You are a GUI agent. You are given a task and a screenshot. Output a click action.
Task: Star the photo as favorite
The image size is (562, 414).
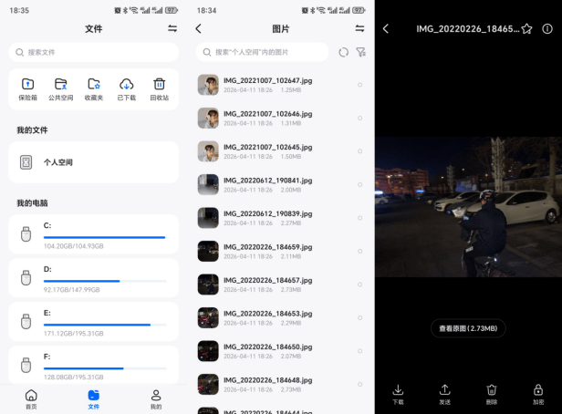pyautogui.click(x=526, y=29)
